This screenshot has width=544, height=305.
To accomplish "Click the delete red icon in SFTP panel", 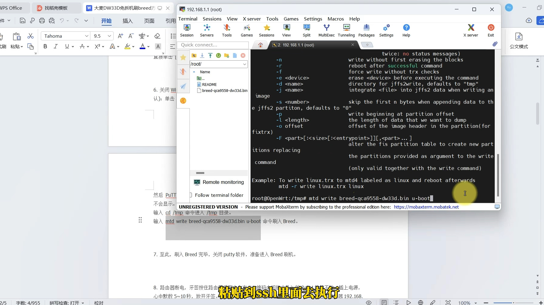I will point(243,55).
